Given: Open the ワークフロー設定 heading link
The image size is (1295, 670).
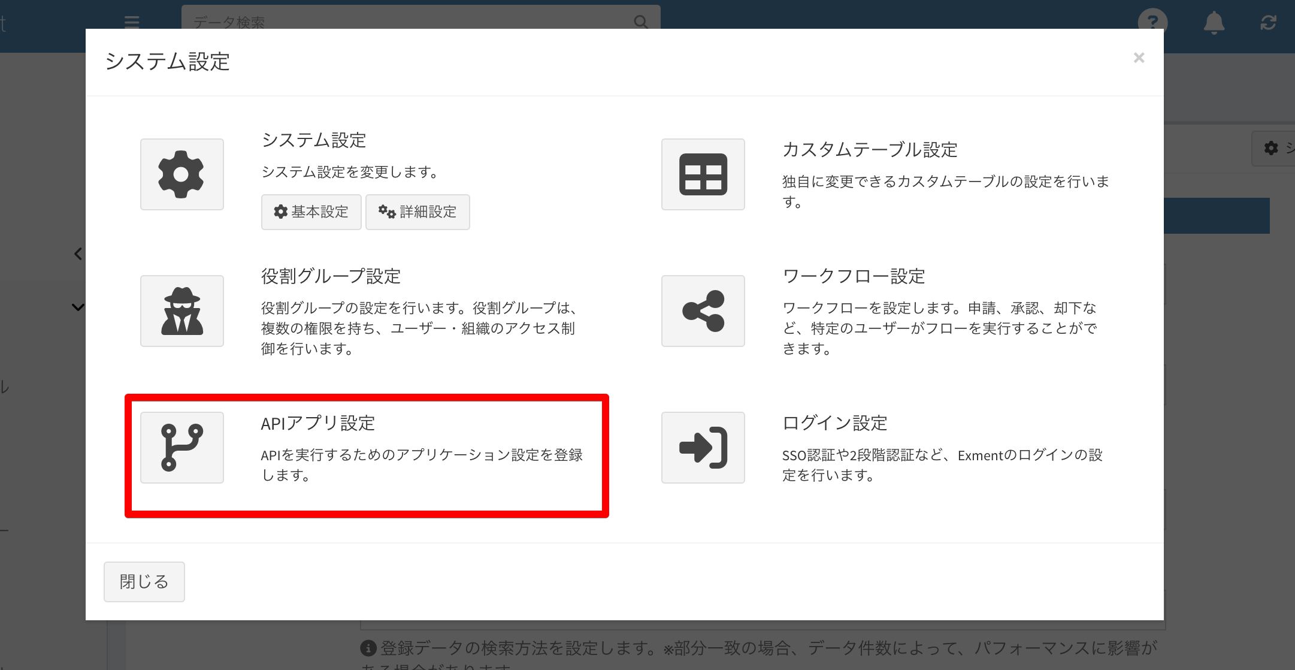Looking at the screenshot, I should coord(854,276).
